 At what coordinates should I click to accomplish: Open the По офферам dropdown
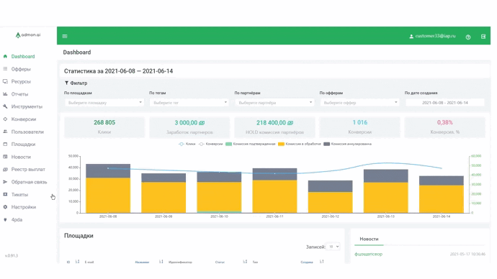pyautogui.click(x=359, y=103)
